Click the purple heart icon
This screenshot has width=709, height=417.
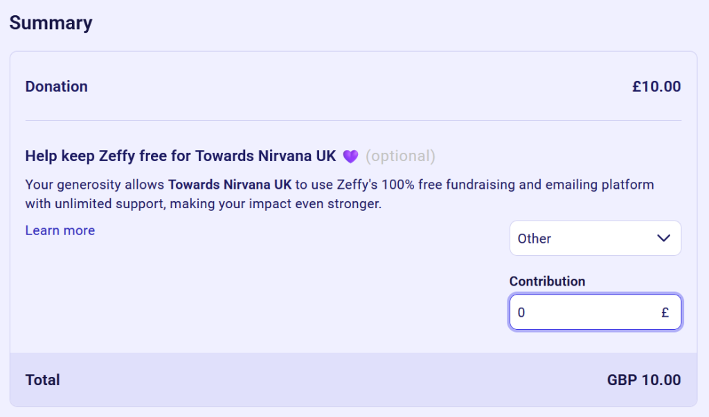coord(350,156)
